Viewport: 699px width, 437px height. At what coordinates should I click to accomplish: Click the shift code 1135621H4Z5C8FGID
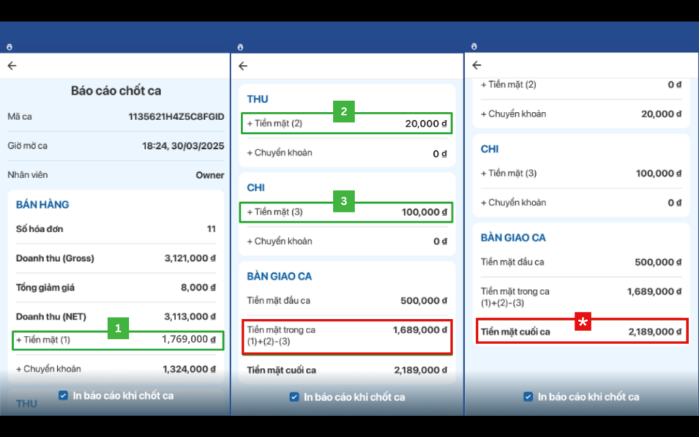176,117
